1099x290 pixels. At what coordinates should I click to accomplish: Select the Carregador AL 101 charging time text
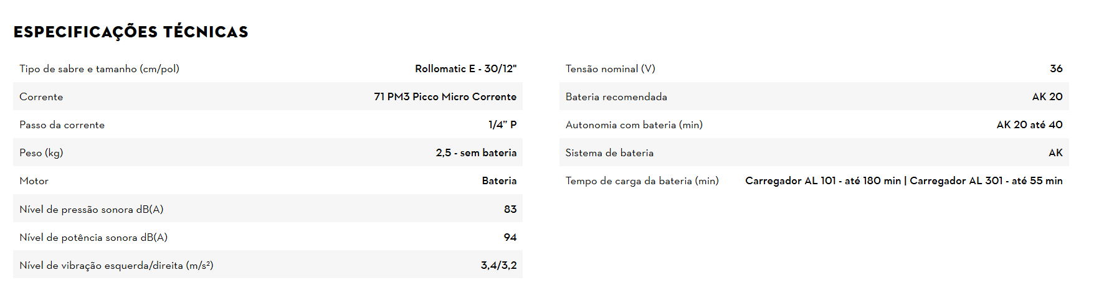[823, 180]
